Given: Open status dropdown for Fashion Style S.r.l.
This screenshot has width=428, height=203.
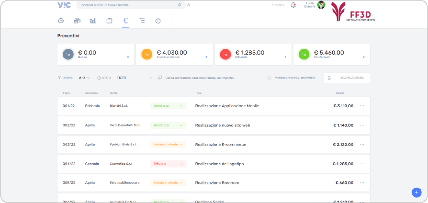Looking at the screenshot, I should pos(168,144).
